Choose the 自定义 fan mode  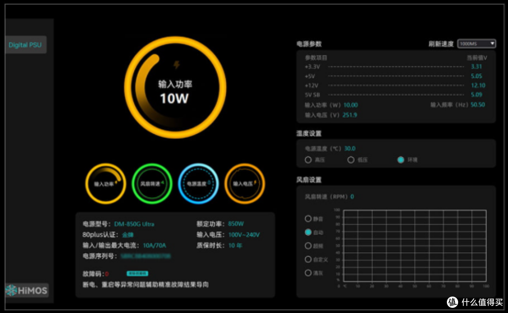tap(308, 259)
